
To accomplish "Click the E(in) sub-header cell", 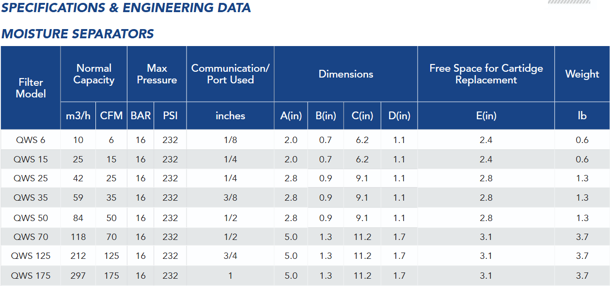I will 486,116.
